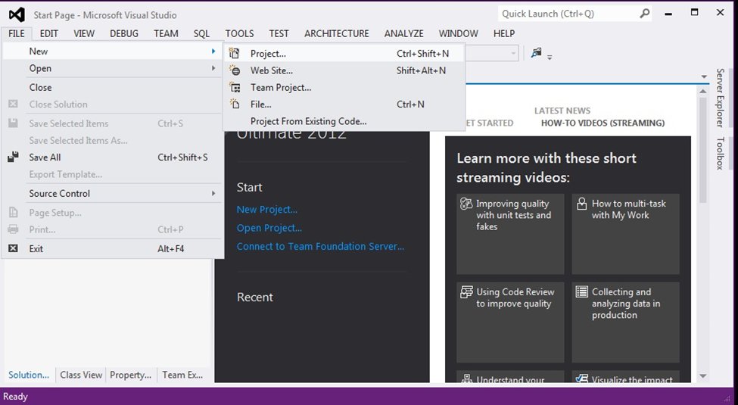Open the EDIT menu
This screenshot has height=405, width=738.
coord(49,33)
